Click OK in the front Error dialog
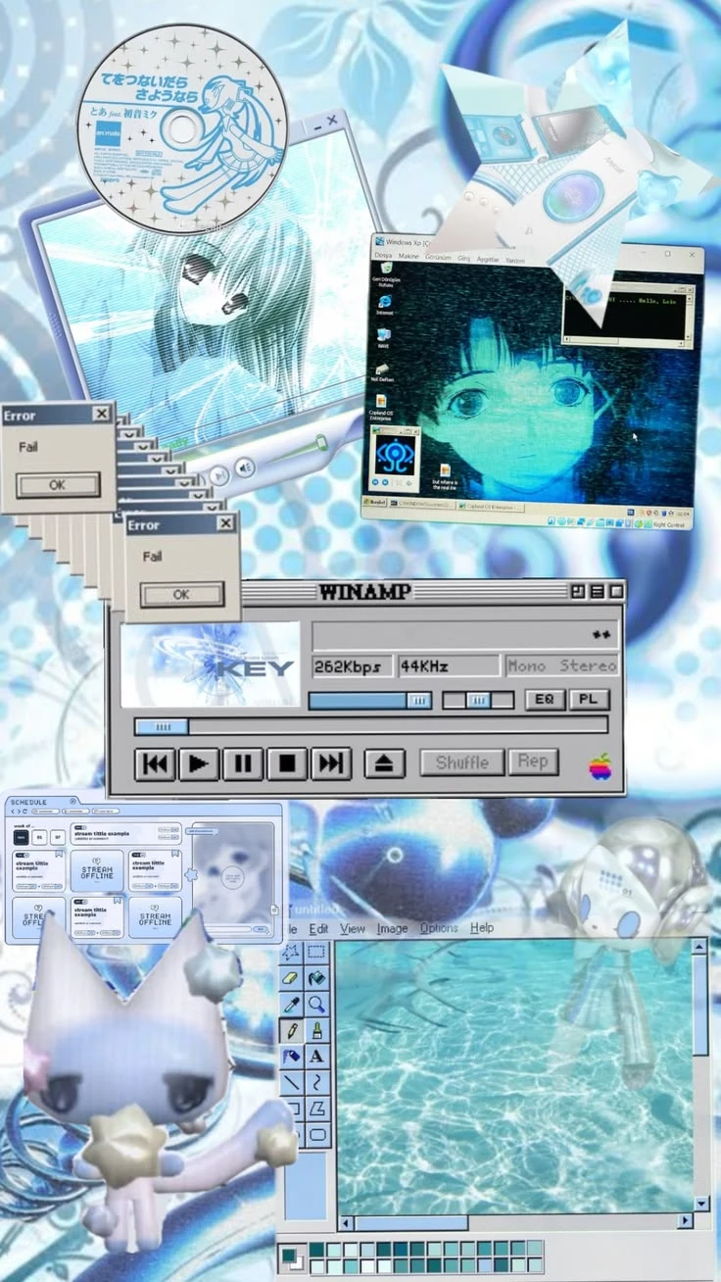 point(181,594)
